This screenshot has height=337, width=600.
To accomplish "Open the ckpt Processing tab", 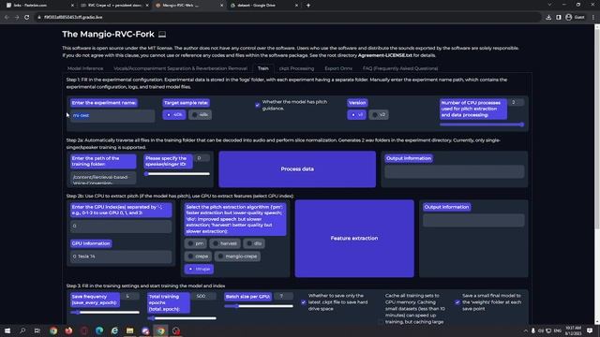I will 296,68.
